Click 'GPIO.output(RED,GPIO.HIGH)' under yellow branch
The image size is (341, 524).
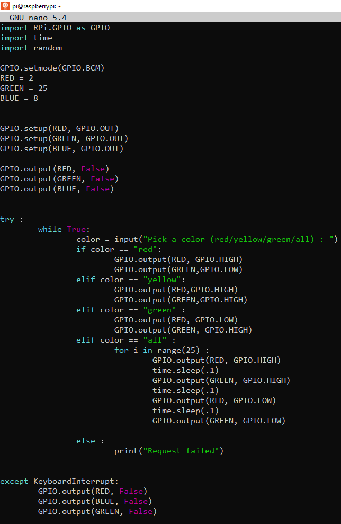pyautogui.click(x=176, y=290)
